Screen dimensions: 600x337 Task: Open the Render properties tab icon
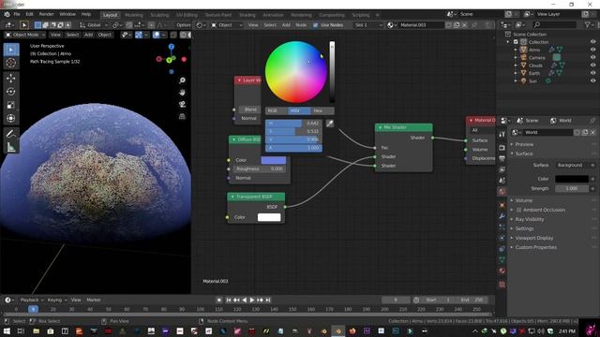coord(502,148)
